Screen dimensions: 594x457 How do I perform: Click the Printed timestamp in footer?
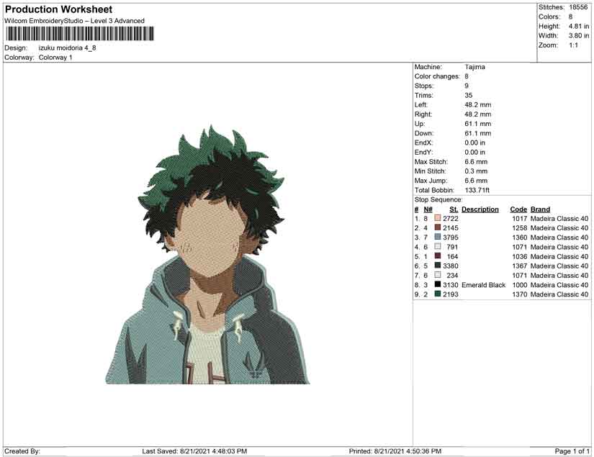[x=395, y=451]
